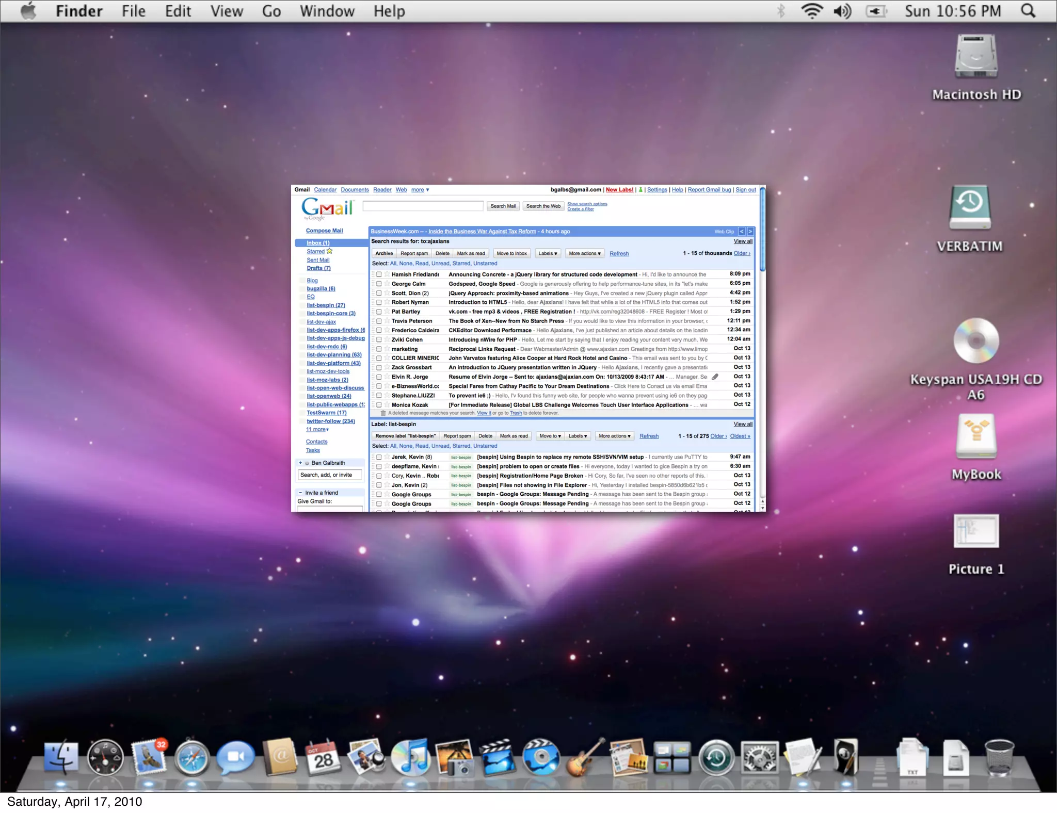Image resolution: width=1057 pixels, height=813 pixels.
Task: Launch iTunes from the Dock
Action: click(x=411, y=757)
